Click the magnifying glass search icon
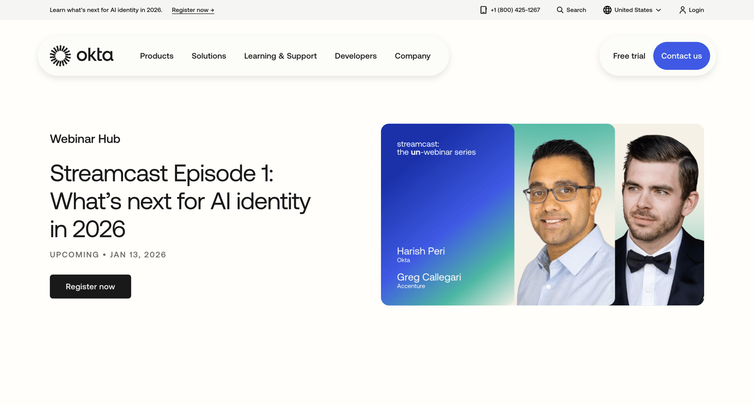The image size is (754, 406). coord(560,10)
